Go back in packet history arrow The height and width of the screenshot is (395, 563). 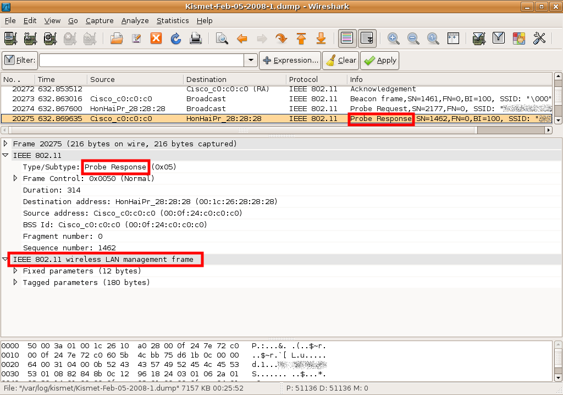tap(242, 38)
